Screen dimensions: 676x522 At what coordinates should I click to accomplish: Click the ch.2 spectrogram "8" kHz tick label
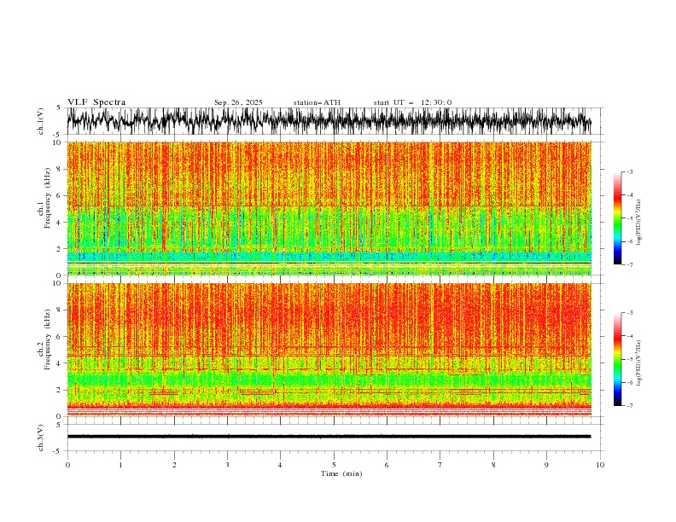[x=59, y=310]
